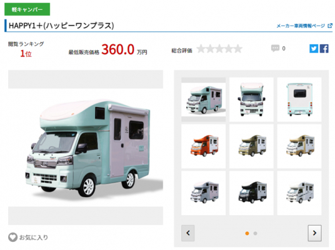This screenshot has height=250, width=335.
Task: Go to next thumbnail page arrow
Action: [314, 233]
